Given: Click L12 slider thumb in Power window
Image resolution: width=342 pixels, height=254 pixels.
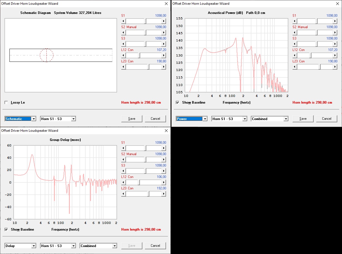Looking at the screenshot, I should click(310, 55).
